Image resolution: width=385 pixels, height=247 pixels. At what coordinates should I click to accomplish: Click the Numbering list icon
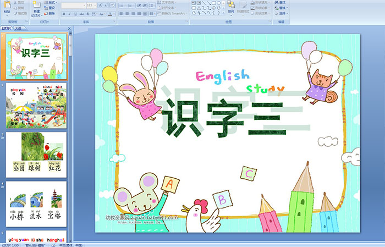[130, 6]
